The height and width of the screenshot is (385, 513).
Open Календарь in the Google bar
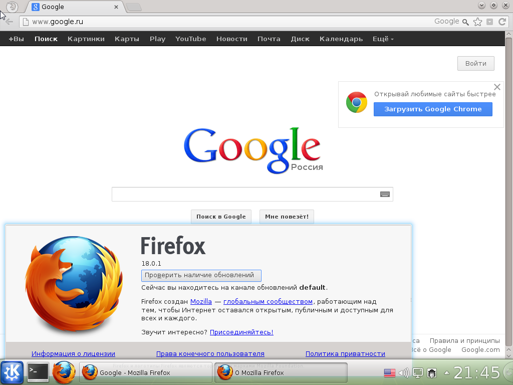pos(341,39)
